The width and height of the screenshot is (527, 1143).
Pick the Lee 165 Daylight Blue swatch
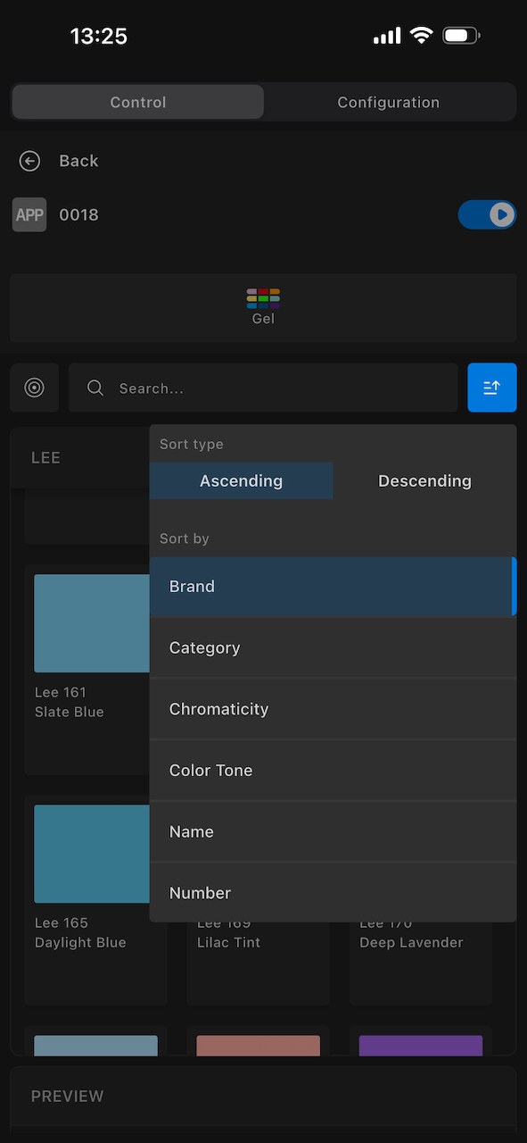[92, 854]
